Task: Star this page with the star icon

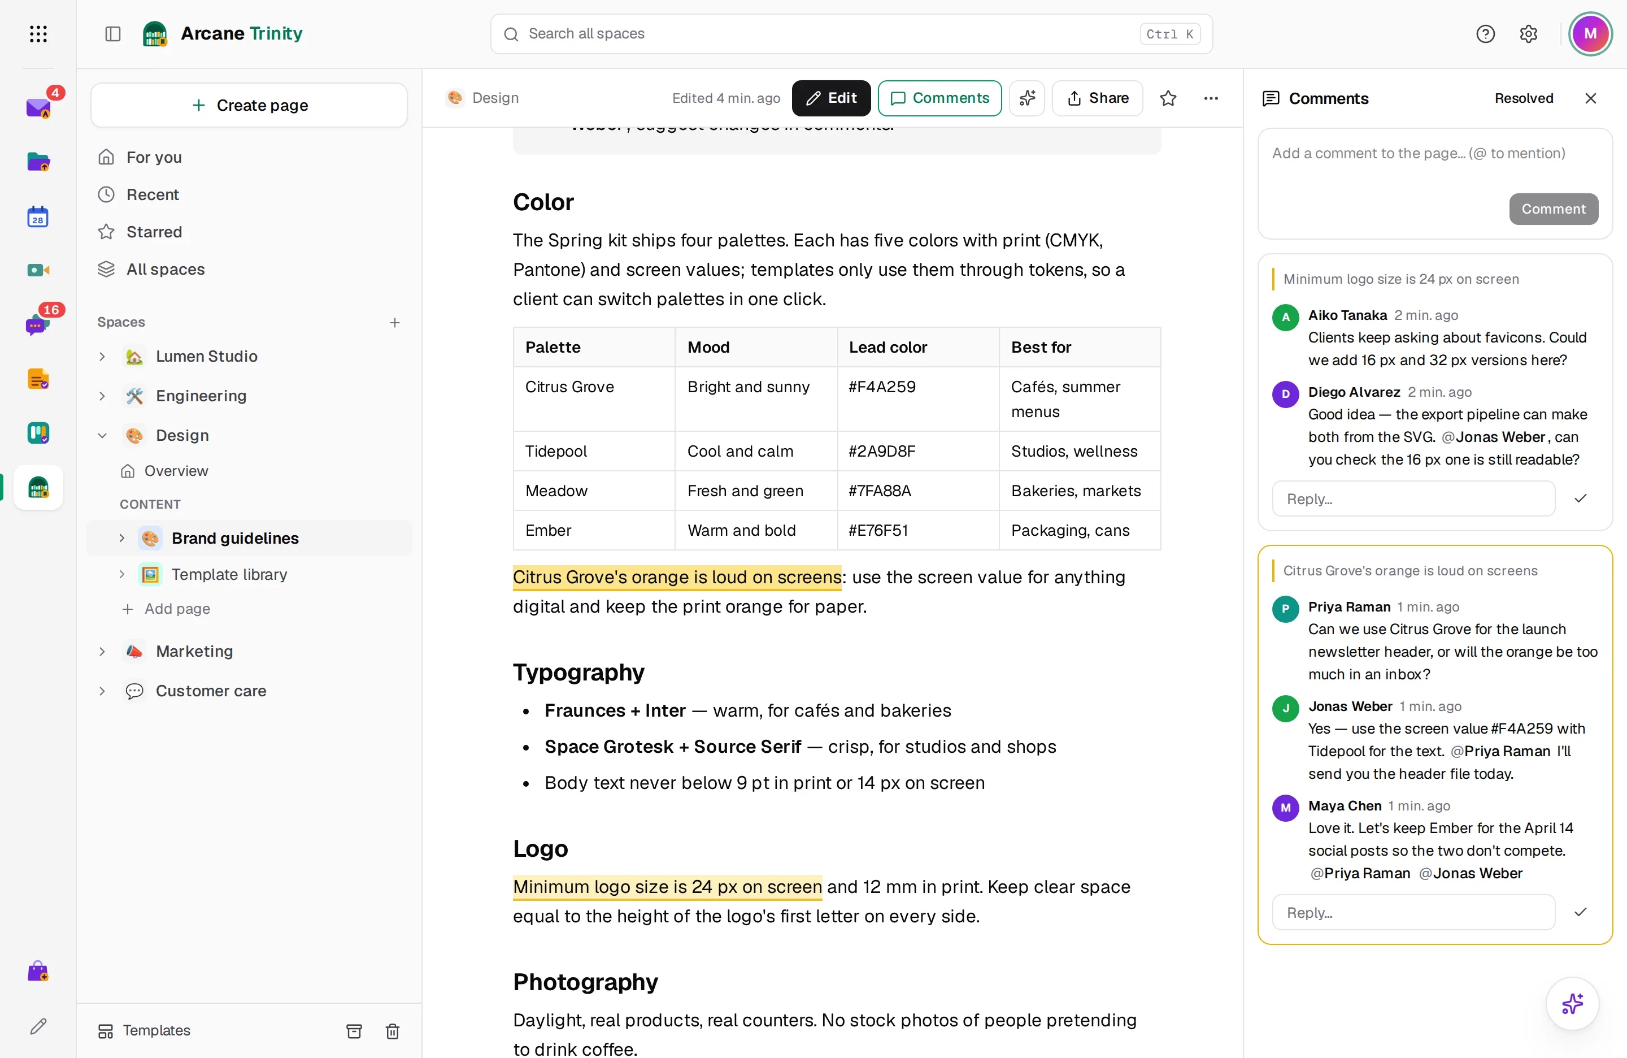Action: click(x=1168, y=98)
